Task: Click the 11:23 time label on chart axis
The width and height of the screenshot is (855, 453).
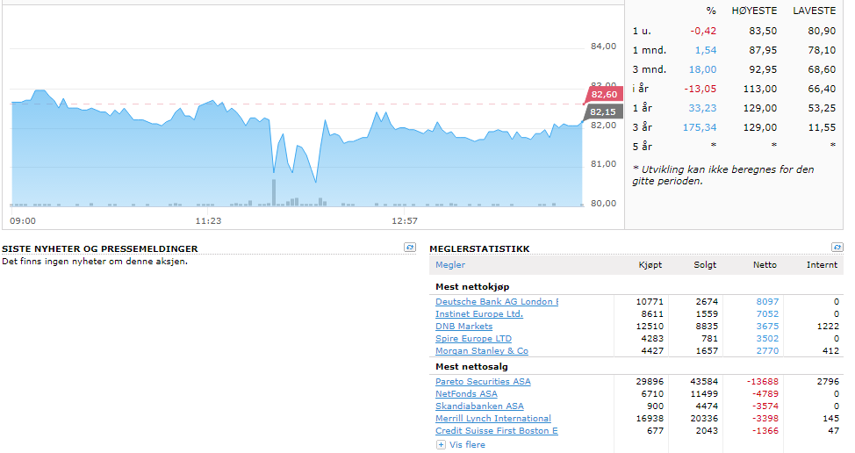Action: point(208,221)
